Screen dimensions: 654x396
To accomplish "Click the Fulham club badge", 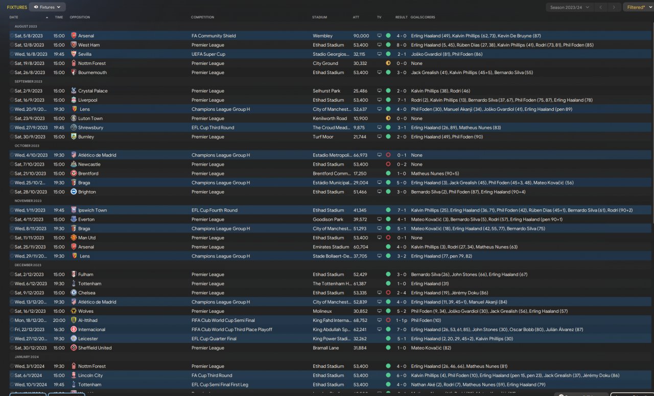I will tap(74, 275).
